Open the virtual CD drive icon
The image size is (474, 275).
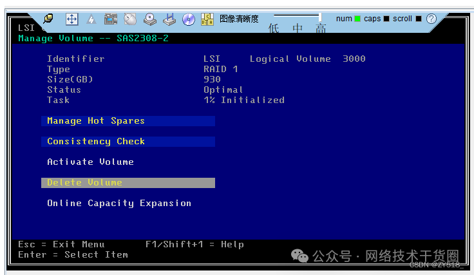point(149,19)
